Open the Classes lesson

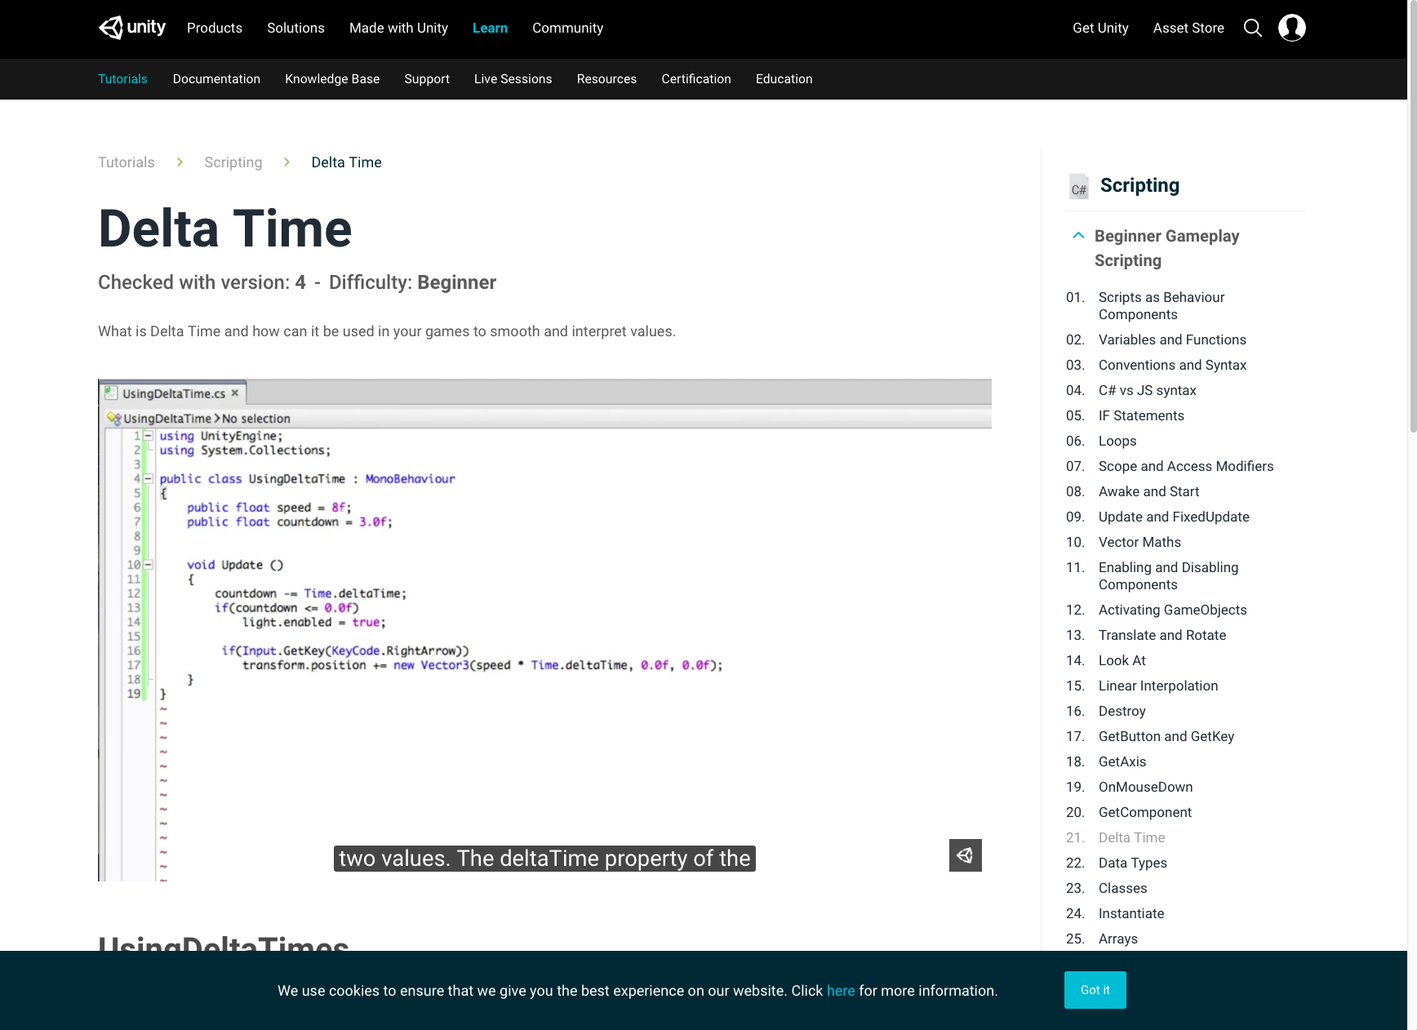1122,888
